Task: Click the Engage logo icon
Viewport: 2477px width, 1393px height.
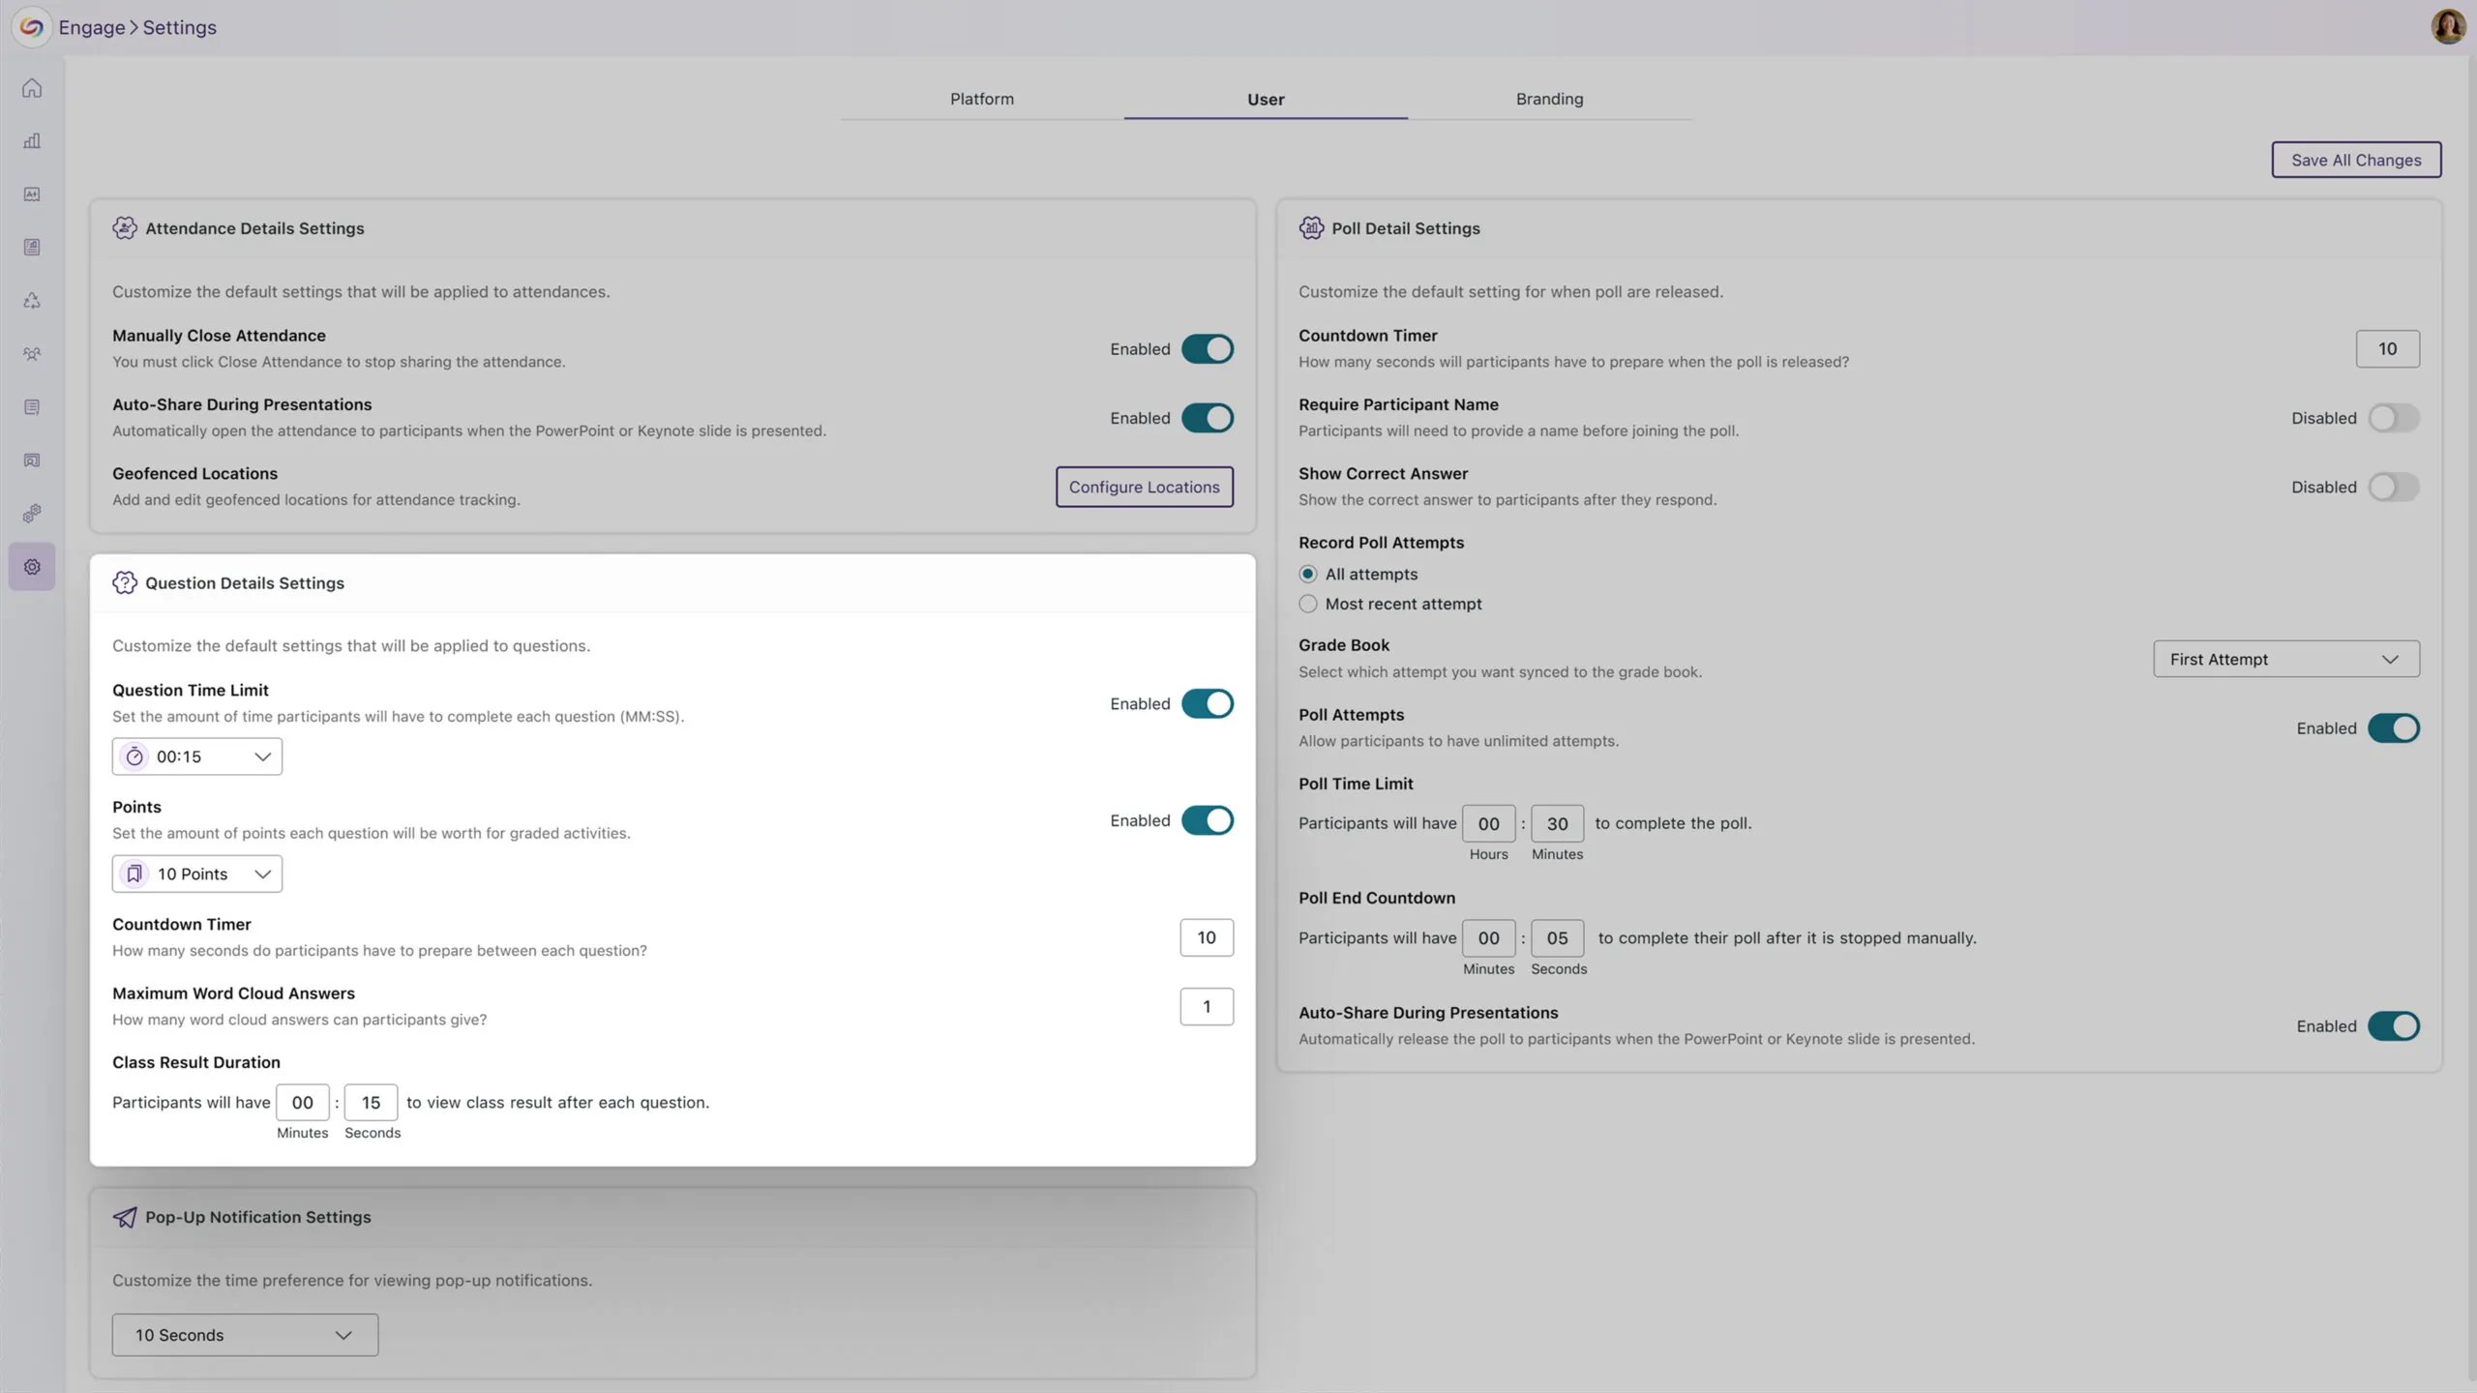Action: coord(31,26)
